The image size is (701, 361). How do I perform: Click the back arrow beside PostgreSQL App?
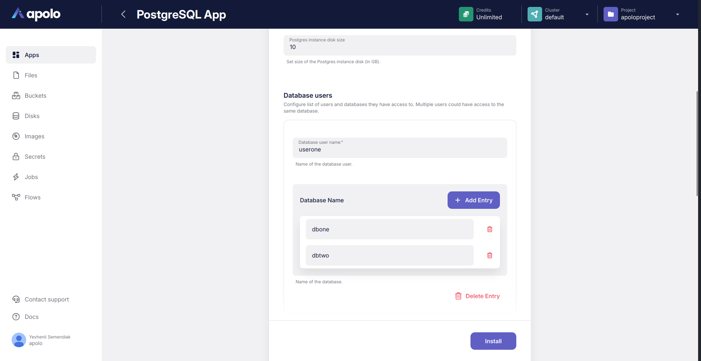tap(123, 14)
